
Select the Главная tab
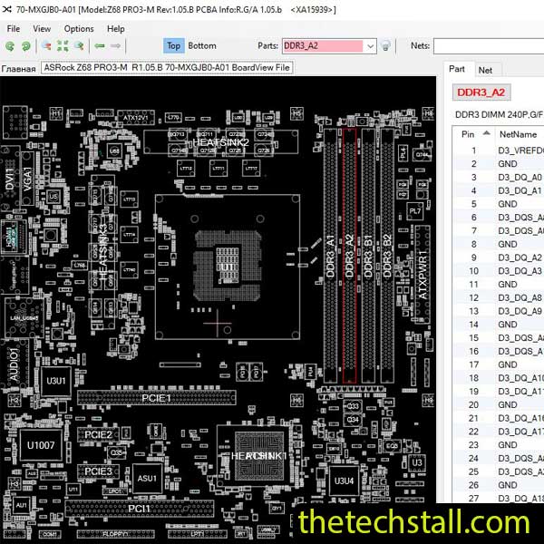click(19, 68)
